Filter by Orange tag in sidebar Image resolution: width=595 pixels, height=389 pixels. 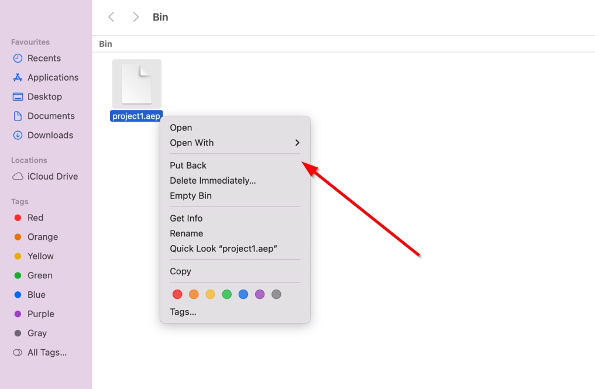[x=42, y=237]
